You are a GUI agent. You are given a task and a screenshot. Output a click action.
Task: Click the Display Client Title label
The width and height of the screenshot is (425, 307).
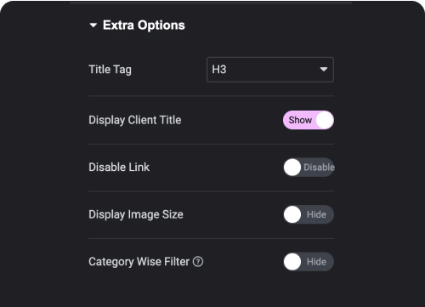click(x=135, y=120)
